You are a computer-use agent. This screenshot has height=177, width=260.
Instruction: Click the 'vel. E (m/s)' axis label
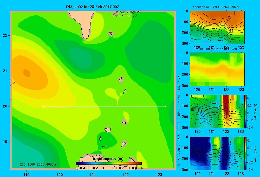(255, 154)
